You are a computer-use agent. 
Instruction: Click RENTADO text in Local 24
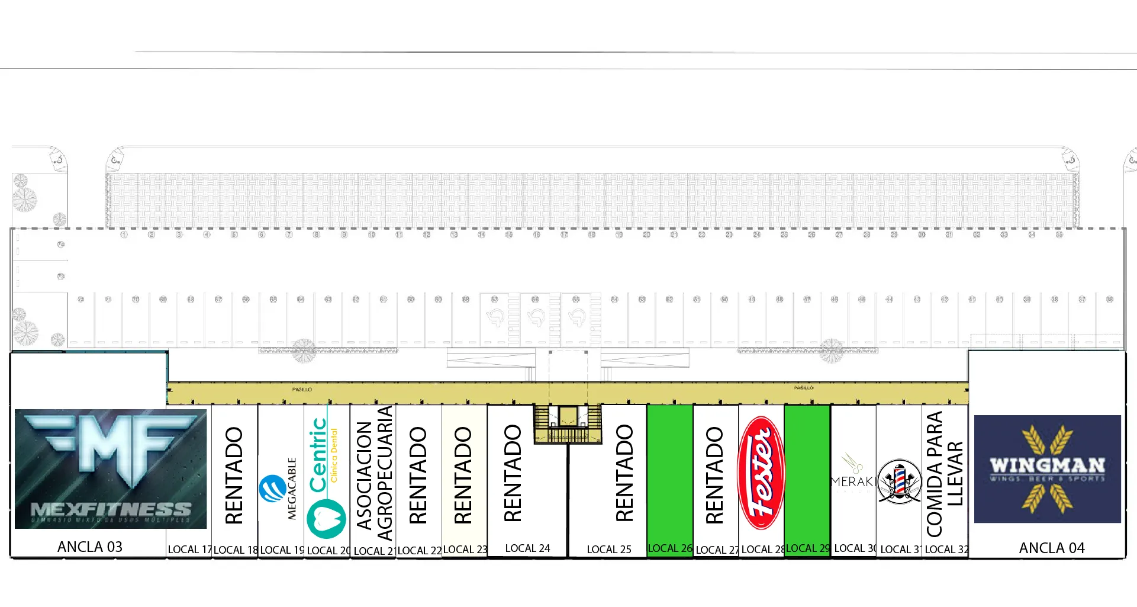coord(513,473)
